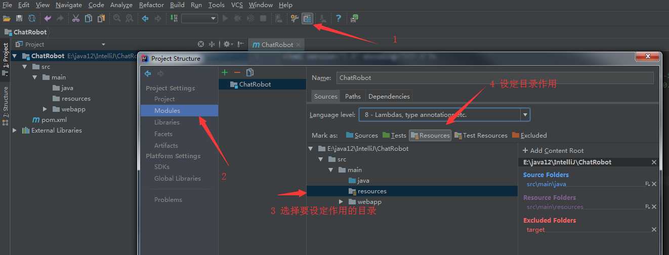
Task: Click the Find magnifier icon
Action: pos(117,18)
